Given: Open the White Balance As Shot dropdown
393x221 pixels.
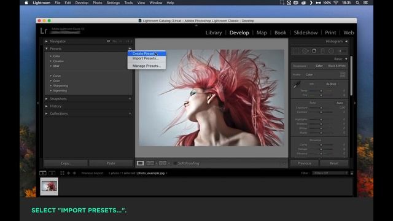Looking at the screenshot, I should tap(332, 84).
